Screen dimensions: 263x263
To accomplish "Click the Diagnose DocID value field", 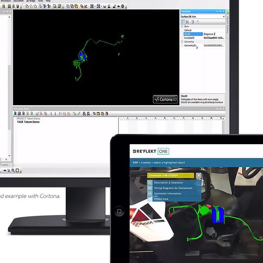I will 214,34.
